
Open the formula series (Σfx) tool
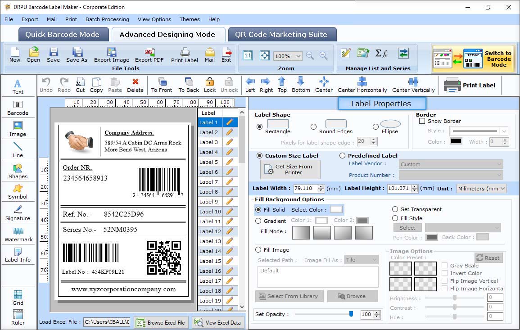381,53
